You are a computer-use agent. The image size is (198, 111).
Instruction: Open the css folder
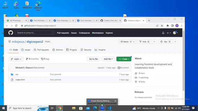pyautogui.click(x=17, y=74)
